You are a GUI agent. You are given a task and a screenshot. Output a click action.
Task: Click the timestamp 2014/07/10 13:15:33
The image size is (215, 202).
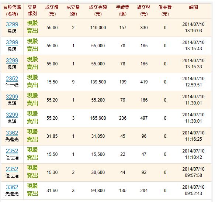tap(193, 64)
